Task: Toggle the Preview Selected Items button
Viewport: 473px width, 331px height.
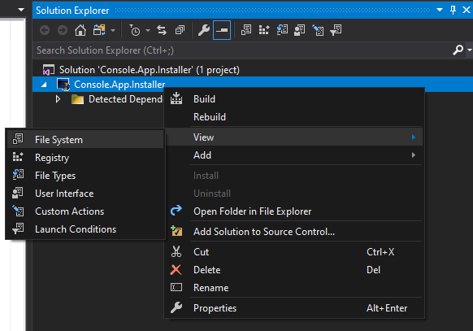Action: tap(222, 30)
